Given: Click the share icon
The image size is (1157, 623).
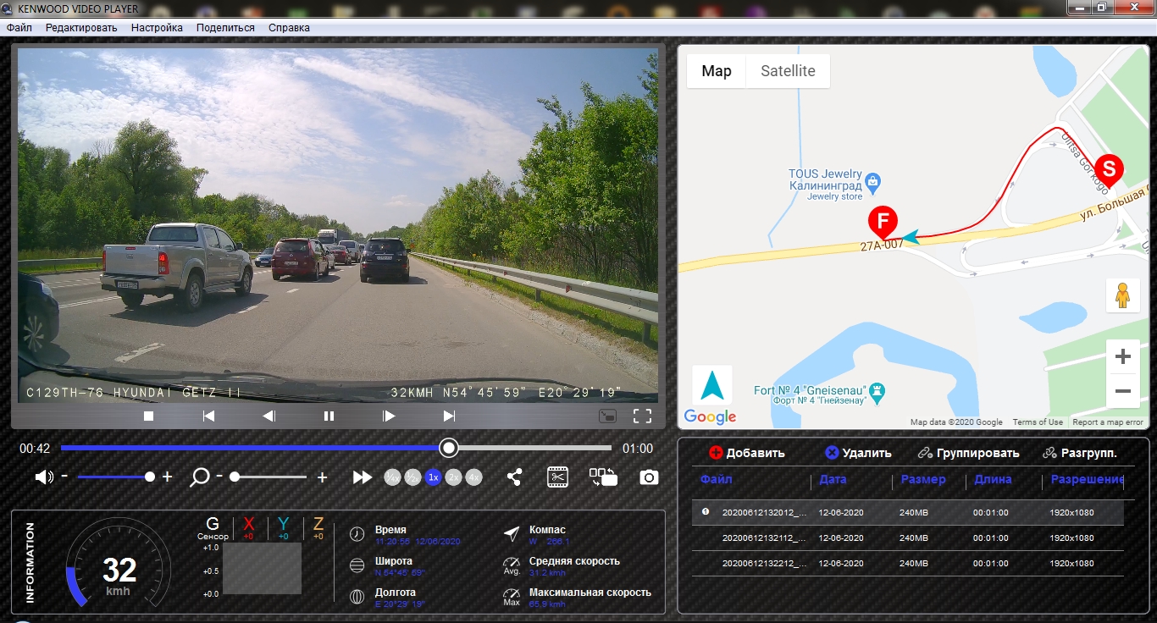Looking at the screenshot, I should coord(514,477).
